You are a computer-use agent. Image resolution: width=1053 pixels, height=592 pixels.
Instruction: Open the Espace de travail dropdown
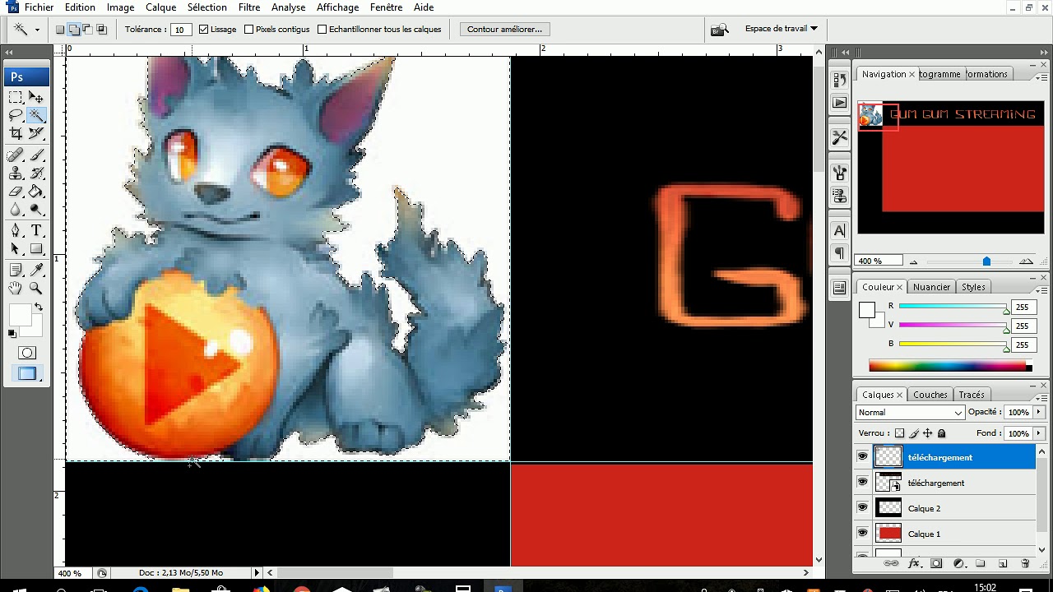781,29
